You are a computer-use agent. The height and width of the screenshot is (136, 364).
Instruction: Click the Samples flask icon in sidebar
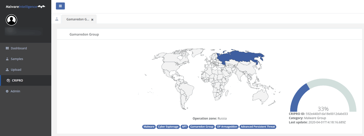pos(7,59)
